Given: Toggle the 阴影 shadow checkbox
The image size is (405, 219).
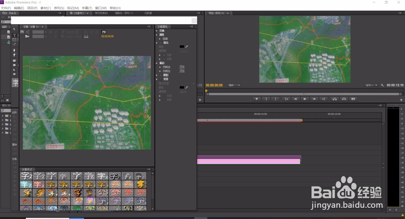Looking at the screenshot, I should point(161,75).
